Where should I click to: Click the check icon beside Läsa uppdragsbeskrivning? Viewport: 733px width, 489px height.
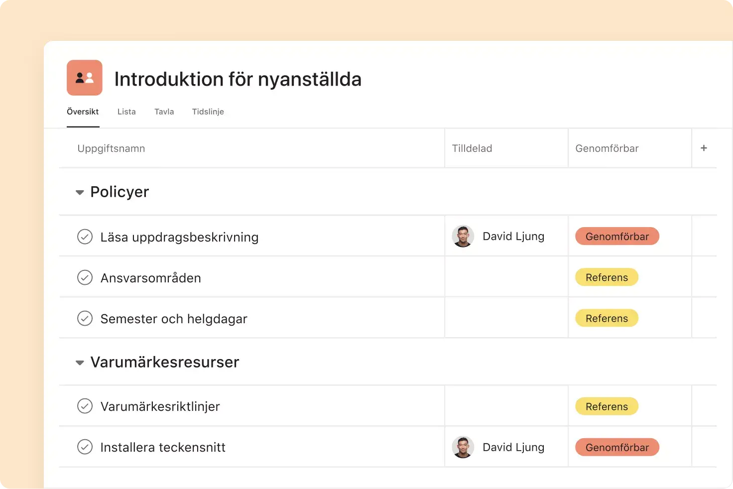(85, 237)
